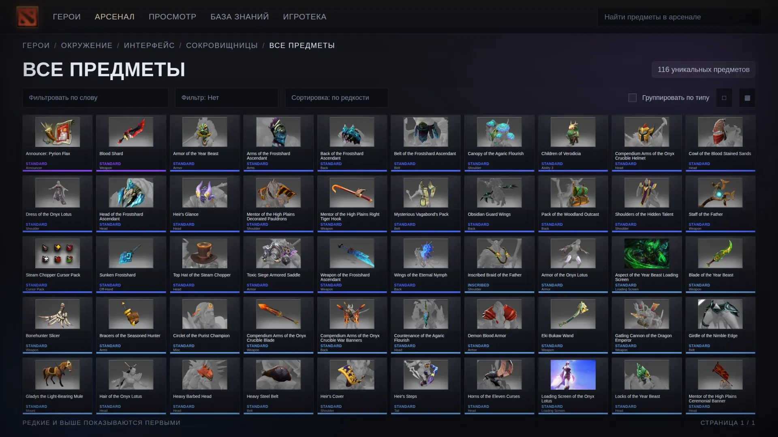Go to ИНТЕРФЕЙС category tab

pos(149,45)
